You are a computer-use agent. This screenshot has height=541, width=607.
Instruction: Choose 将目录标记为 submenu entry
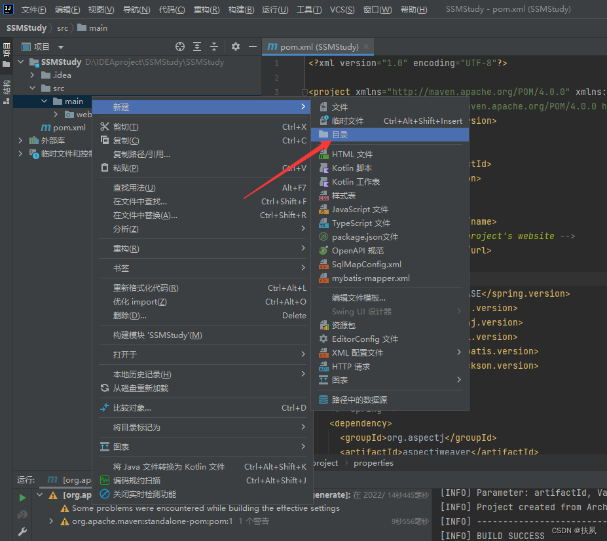pyautogui.click(x=201, y=427)
